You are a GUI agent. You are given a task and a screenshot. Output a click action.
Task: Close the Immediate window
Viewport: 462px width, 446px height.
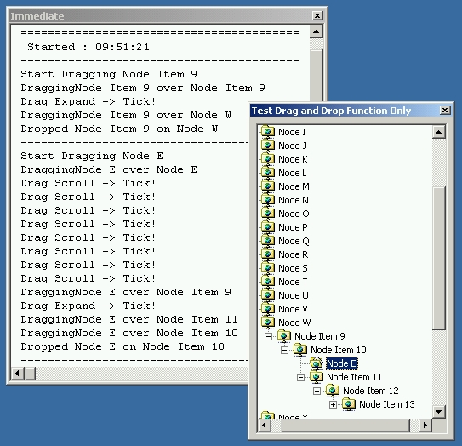click(317, 15)
